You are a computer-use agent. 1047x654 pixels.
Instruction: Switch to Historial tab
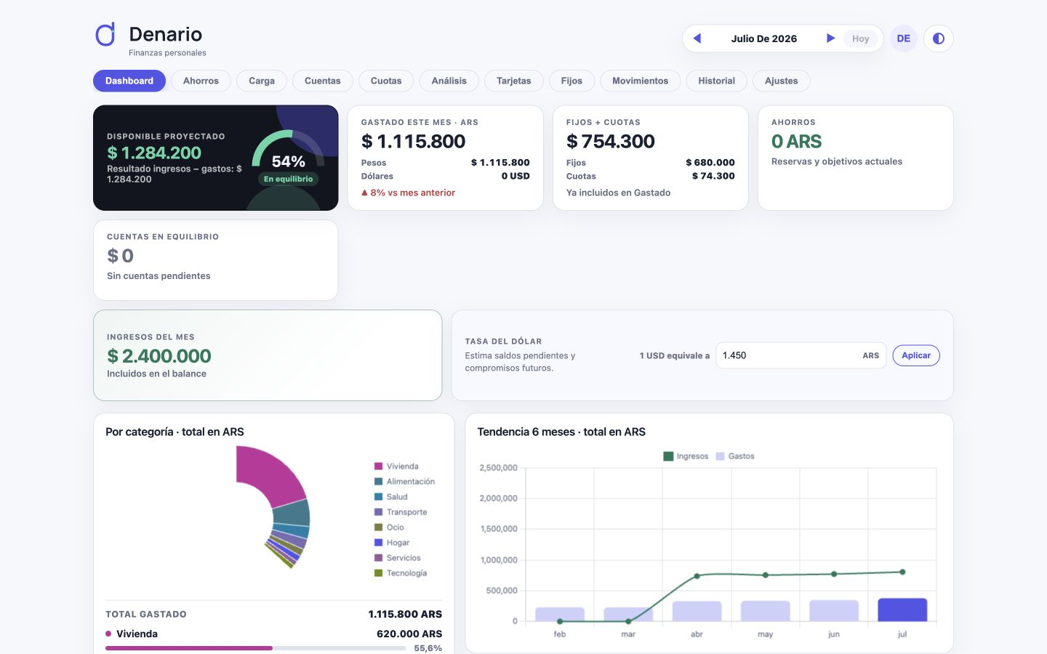717,81
